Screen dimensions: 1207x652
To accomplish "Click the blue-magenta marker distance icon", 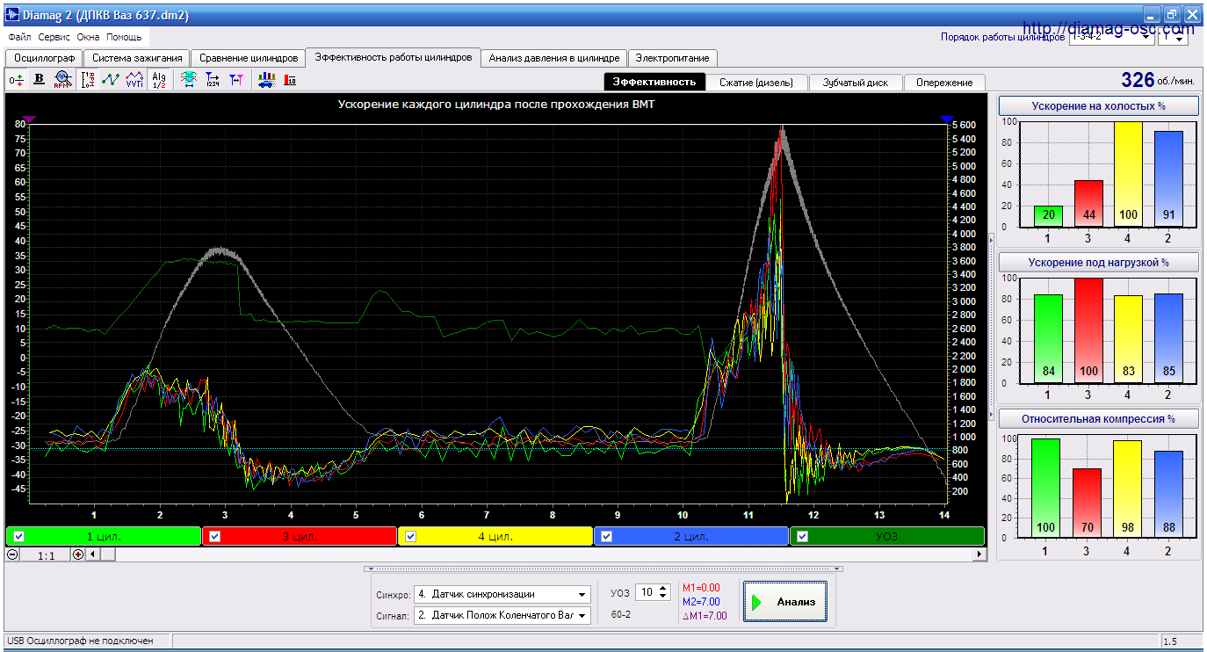I will click(236, 80).
